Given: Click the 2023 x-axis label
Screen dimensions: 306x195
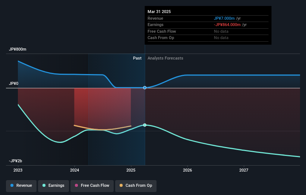Looking at the screenshot, I should (18, 170).
